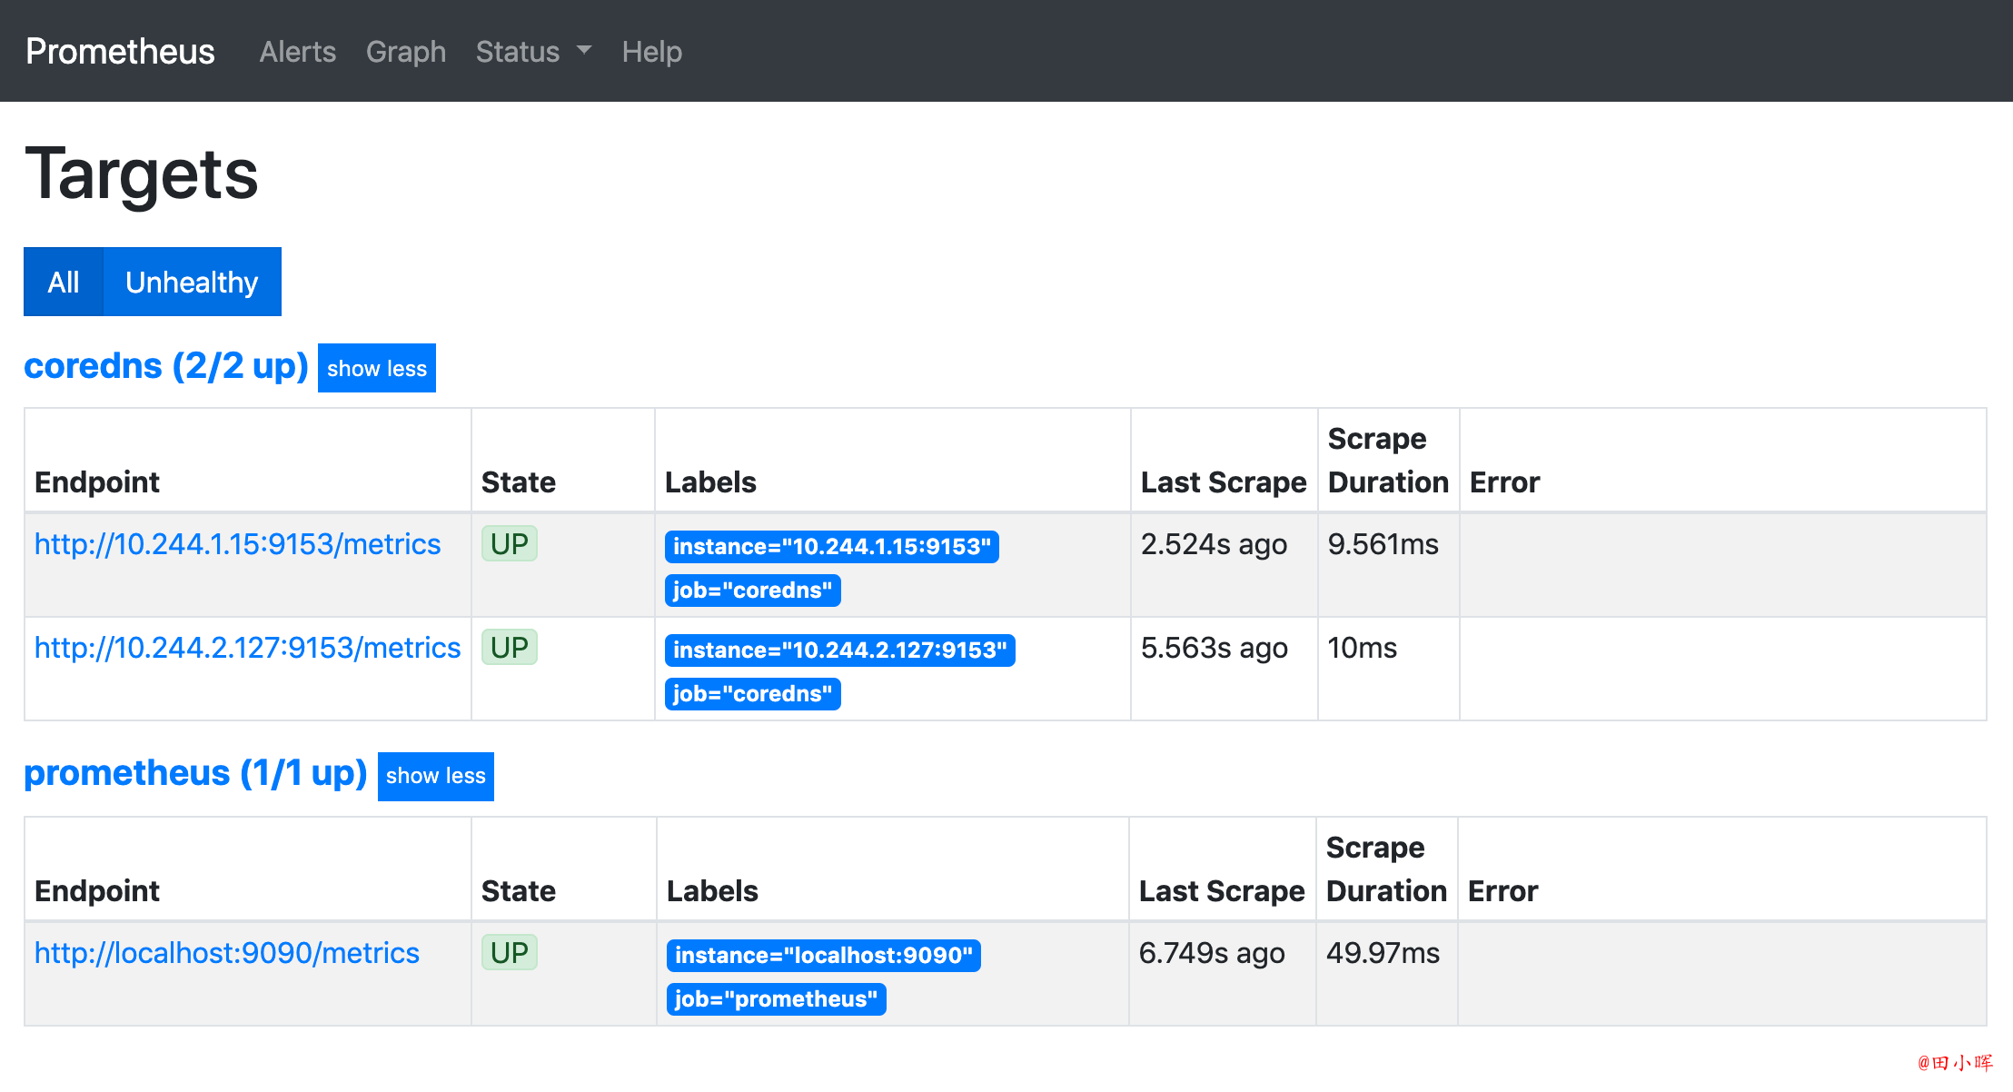Open the Graph page

tap(406, 52)
